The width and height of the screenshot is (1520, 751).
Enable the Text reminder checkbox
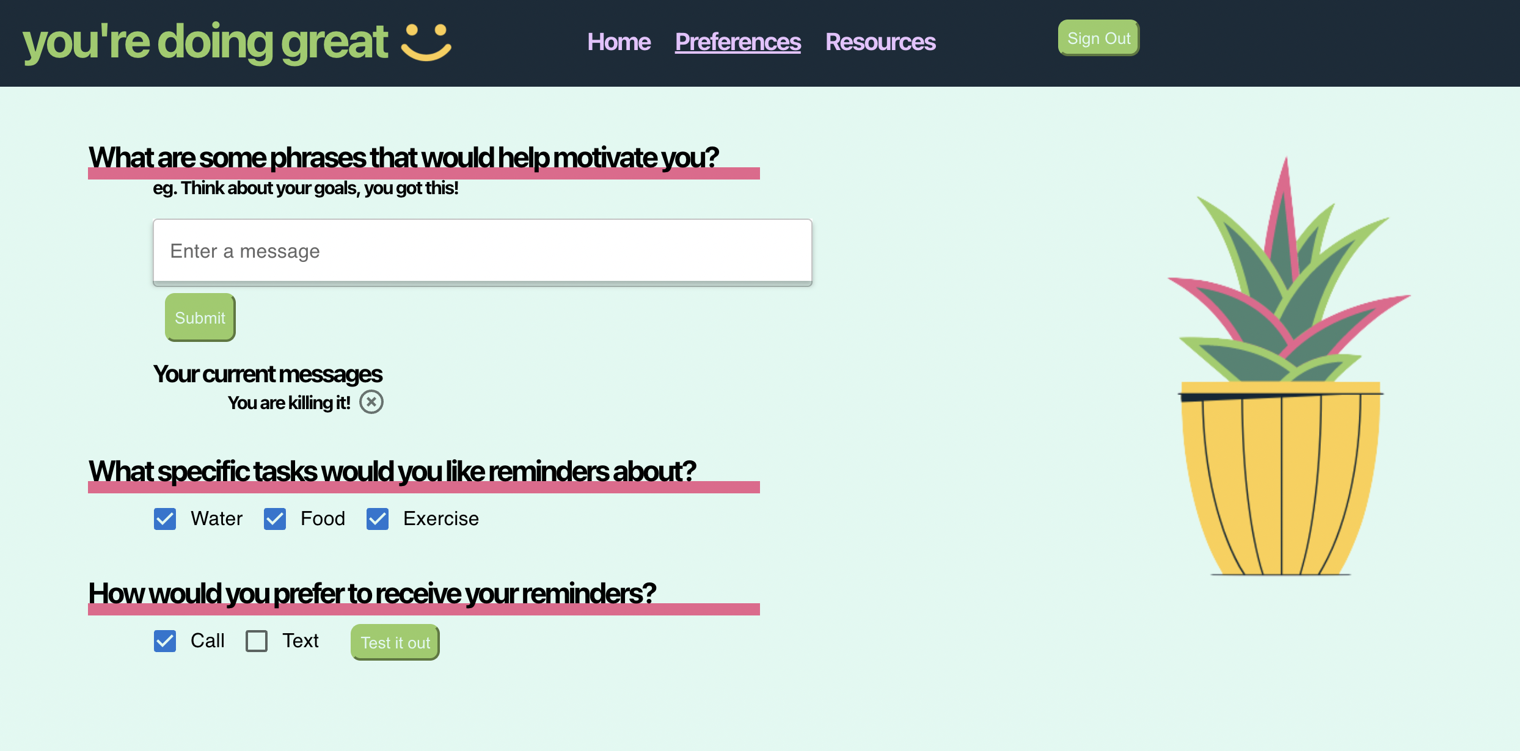pos(257,641)
